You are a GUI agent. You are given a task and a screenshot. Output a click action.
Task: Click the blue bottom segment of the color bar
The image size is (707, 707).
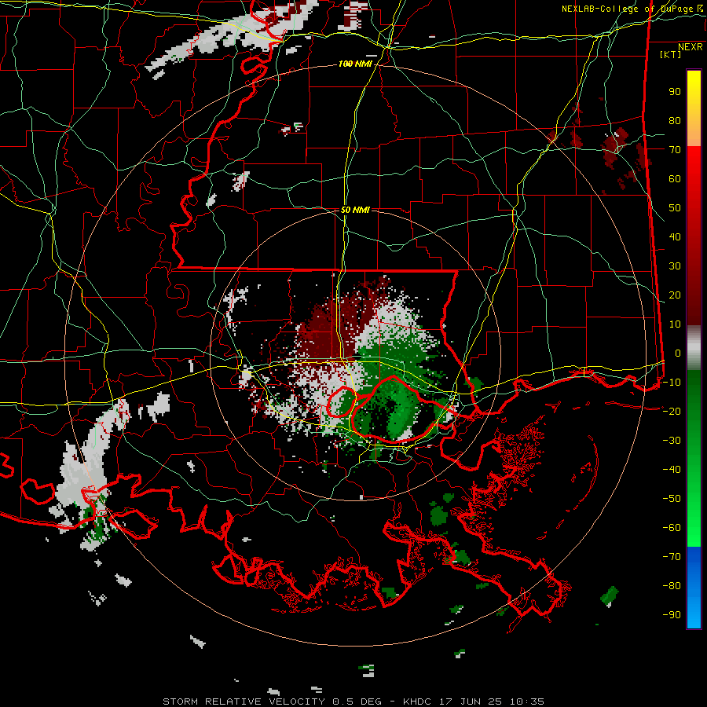tap(694, 588)
